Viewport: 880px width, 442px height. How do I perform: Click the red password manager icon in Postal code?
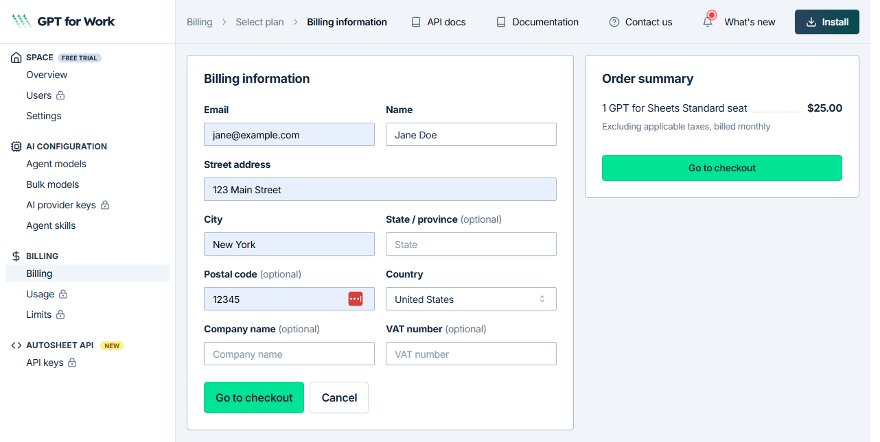click(356, 299)
